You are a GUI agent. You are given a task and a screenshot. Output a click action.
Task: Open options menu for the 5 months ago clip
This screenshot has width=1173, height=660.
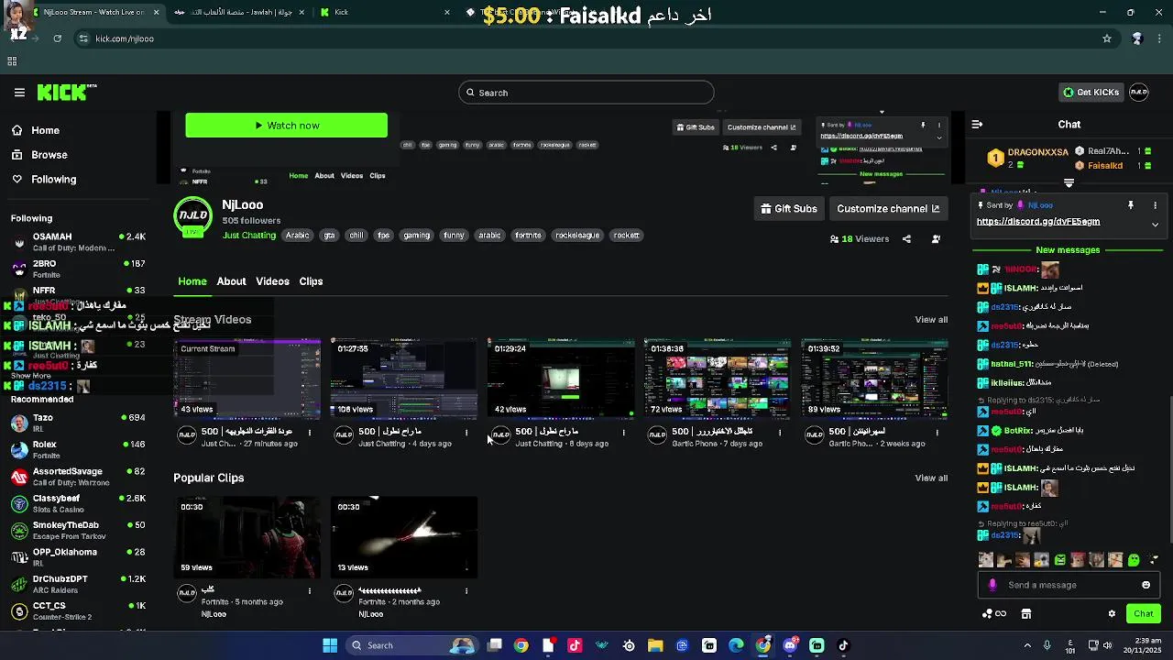[x=310, y=591]
